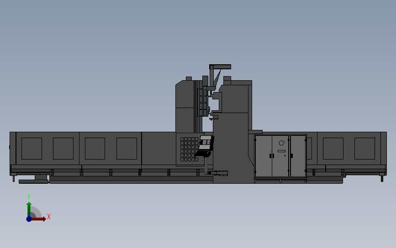
Task: Click the blue Z axis ball at triad origin
Action: tap(29, 219)
